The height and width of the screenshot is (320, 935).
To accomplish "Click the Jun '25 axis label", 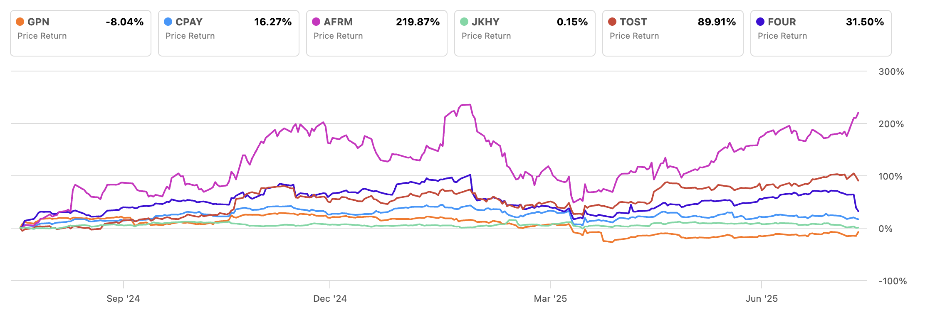I will click(x=762, y=298).
